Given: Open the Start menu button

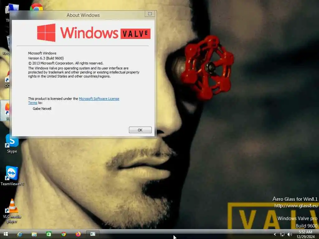Looking at the screenshot, I should (x=6, y=234).
